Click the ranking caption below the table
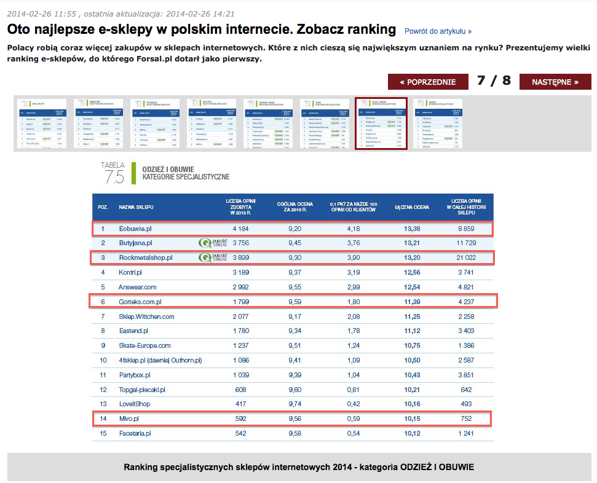 (299, 467)
